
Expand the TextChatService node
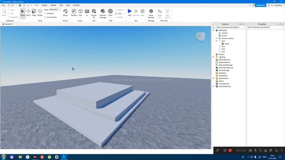214,86
